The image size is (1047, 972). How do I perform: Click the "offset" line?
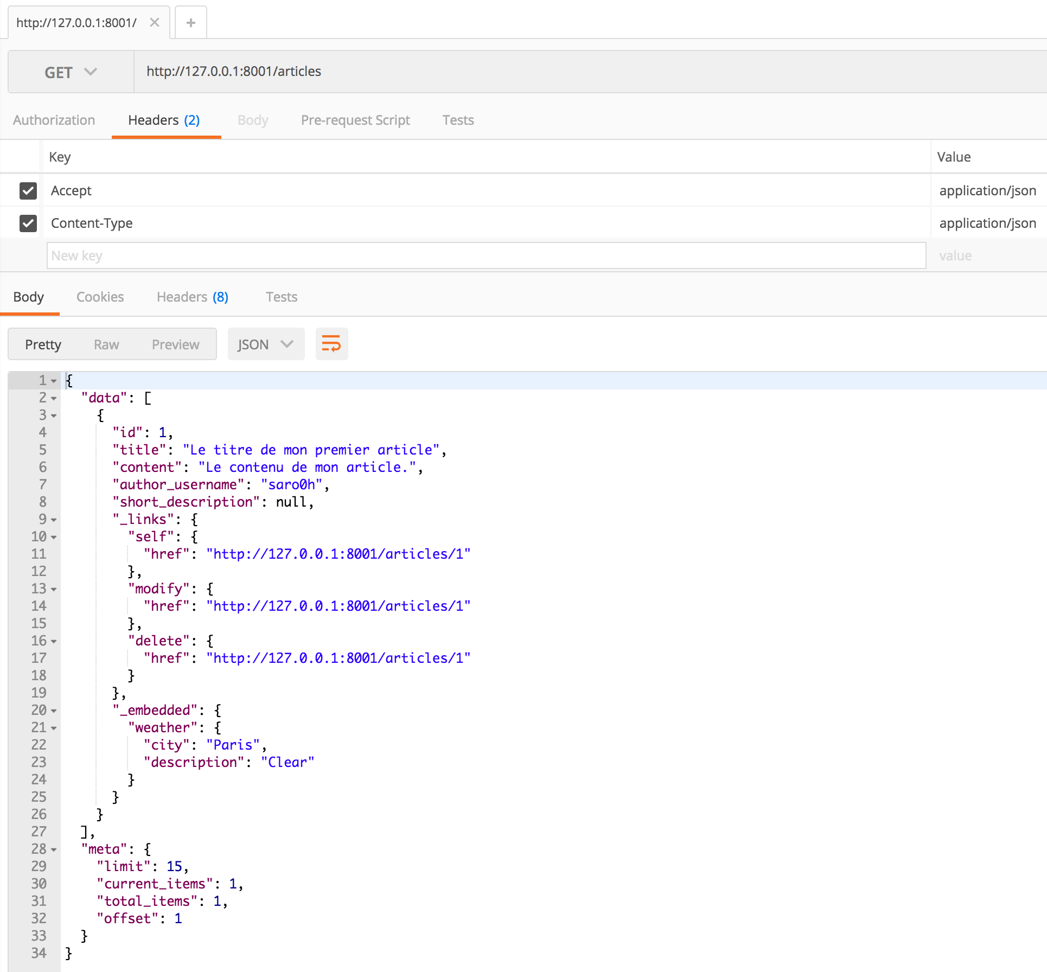point(139,918)
